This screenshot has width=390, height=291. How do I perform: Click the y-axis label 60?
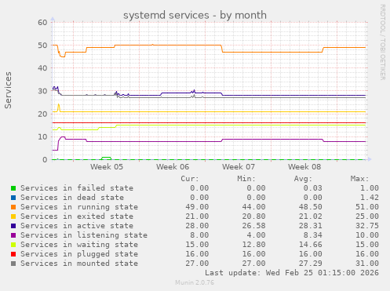(42, 23)
